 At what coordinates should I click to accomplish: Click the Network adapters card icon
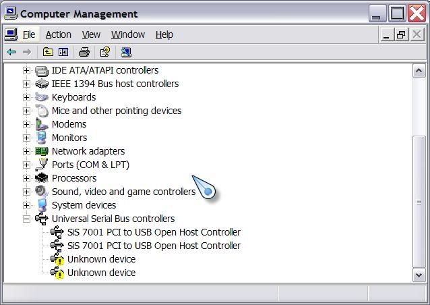tap(42, 151)
